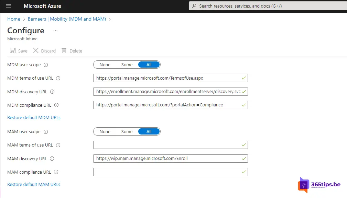Show info for MDM discovery URL

52,92
